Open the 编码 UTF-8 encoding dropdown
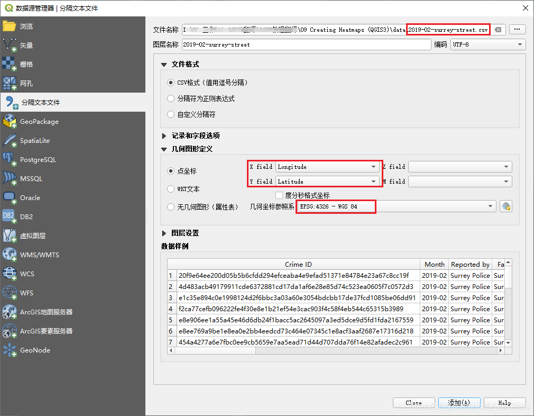This screenshot has width=534, height=416. (487, 44)
